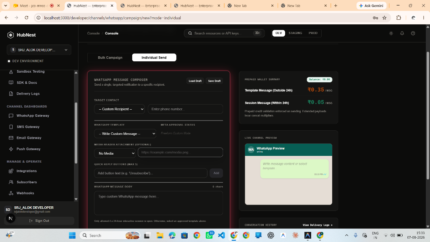The width and height of the screenshot is (430, 242).
Task: Open browser extensions puzzle icon
Action: tap(399, 18)
